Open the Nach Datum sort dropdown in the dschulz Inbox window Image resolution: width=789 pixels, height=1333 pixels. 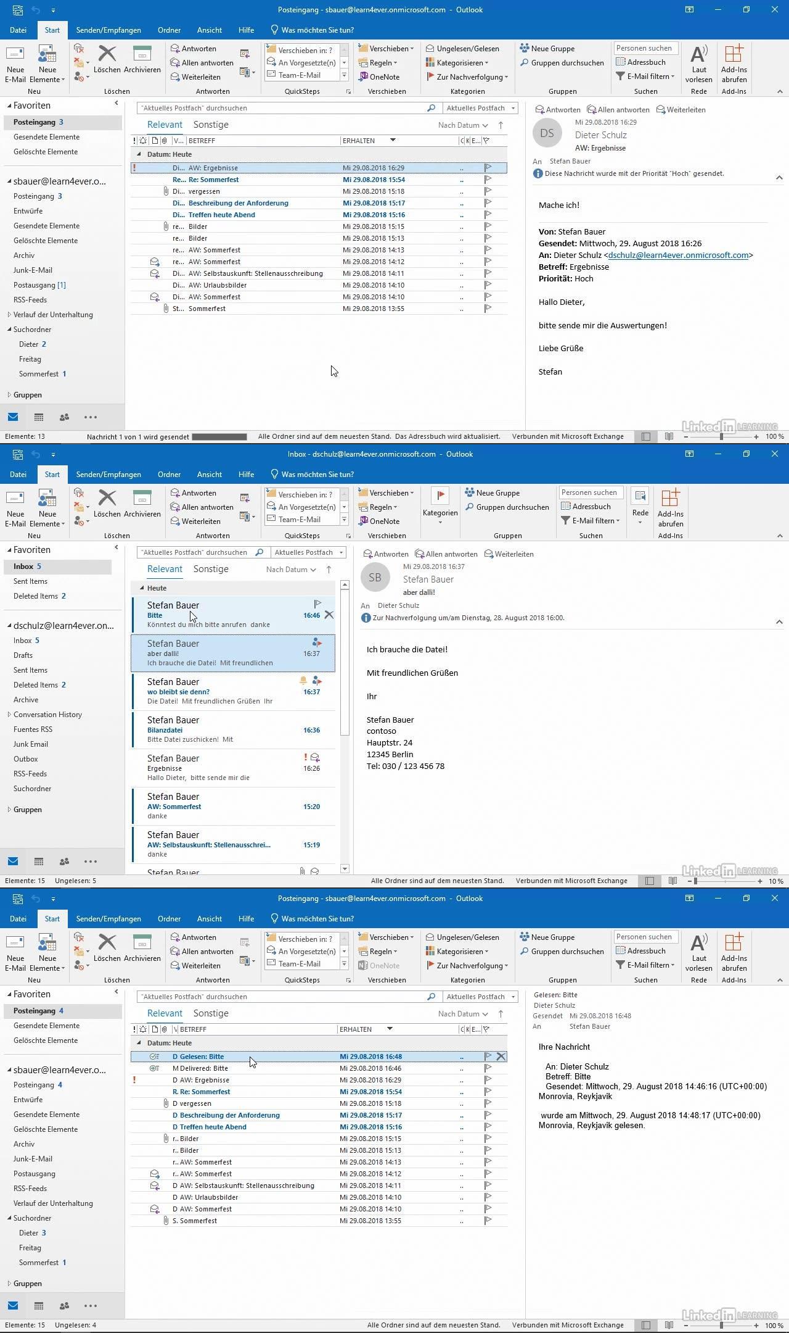(x=291, y=570)
